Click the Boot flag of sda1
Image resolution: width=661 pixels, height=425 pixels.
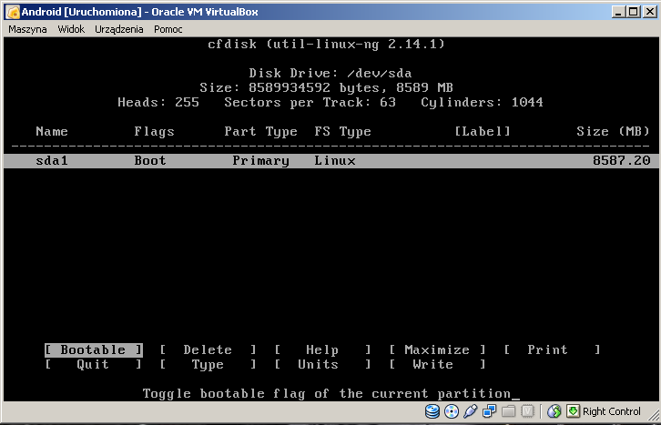(x=150, y=160)
